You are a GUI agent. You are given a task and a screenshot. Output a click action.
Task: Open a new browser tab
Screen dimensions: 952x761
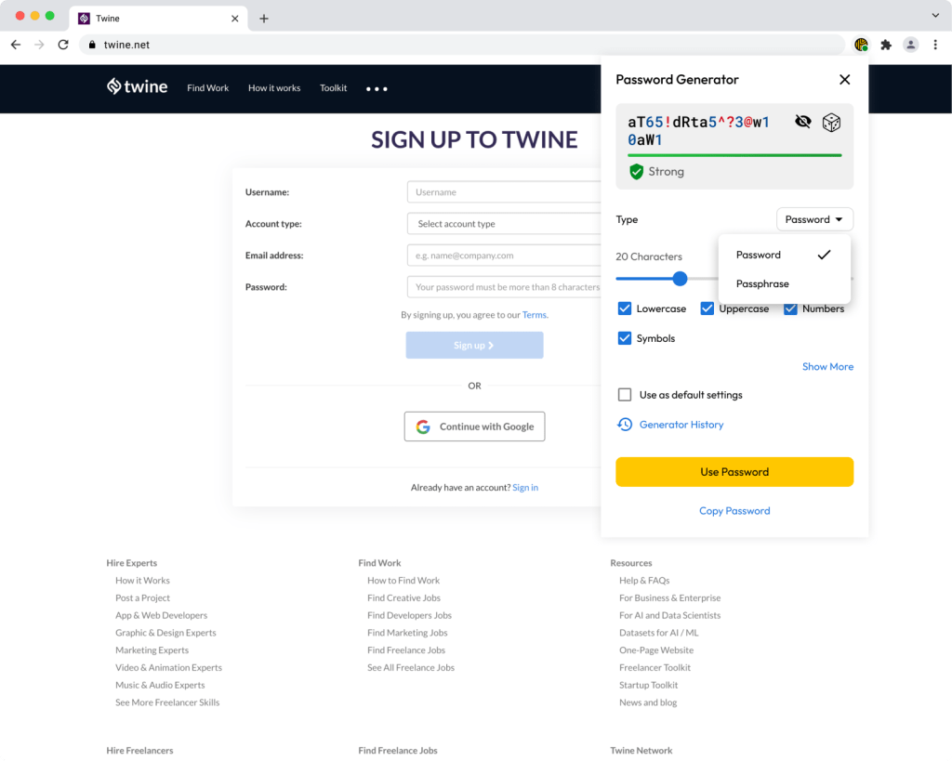[x=264, y=19]
